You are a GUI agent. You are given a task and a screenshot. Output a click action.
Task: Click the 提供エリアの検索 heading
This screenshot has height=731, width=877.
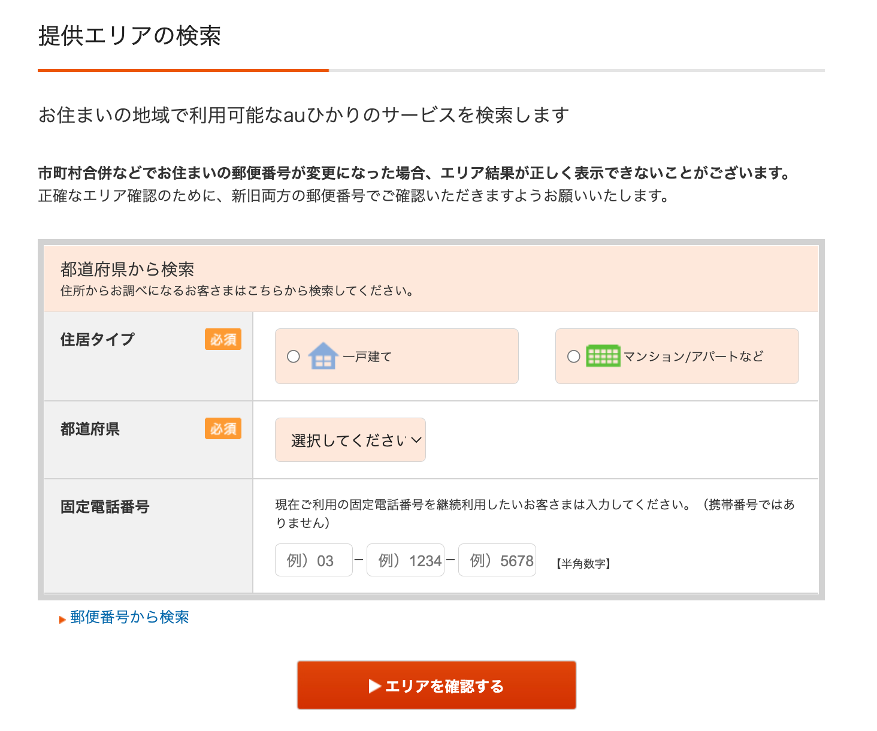[129, 37]
